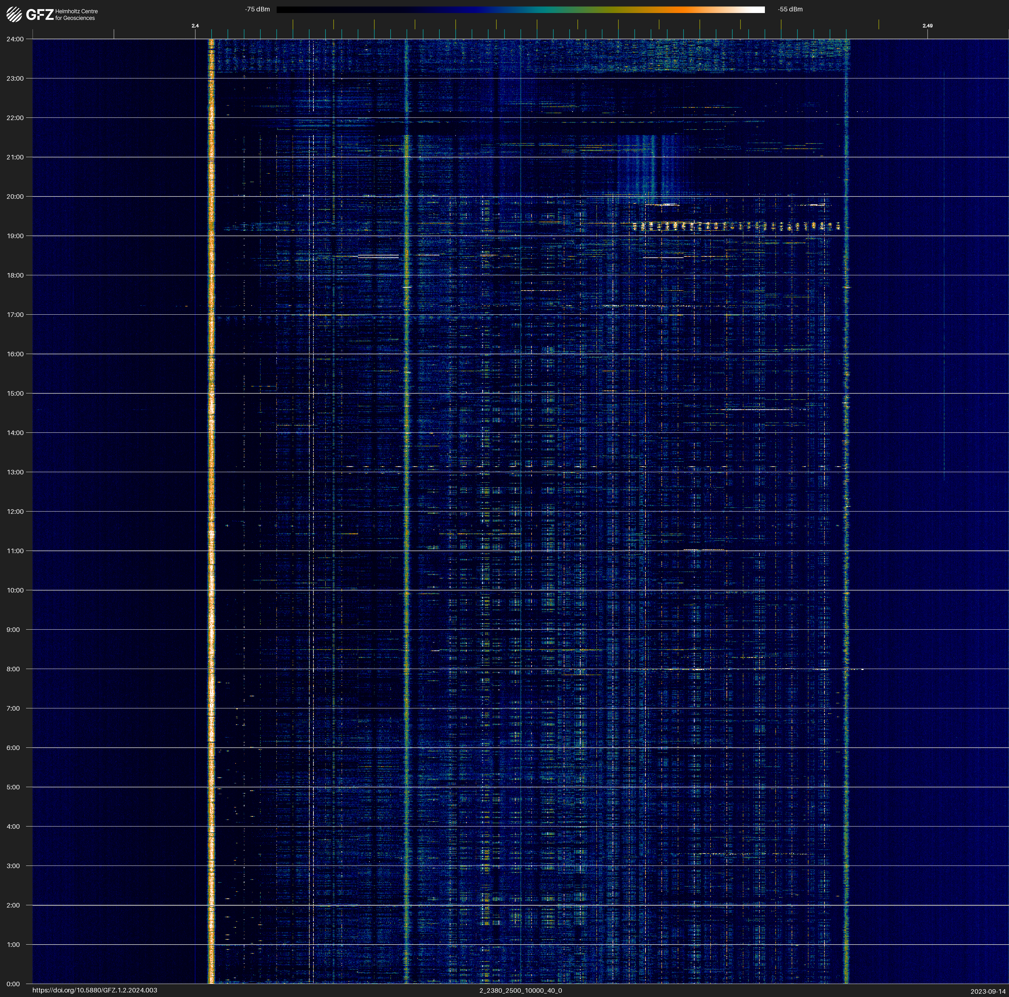Click the 2023-09-14 date label
Screen dimensions: 1009x997
pos(988,991)
